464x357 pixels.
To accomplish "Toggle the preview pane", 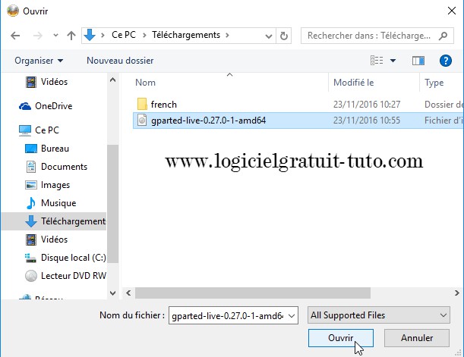I will click(418, 61).
